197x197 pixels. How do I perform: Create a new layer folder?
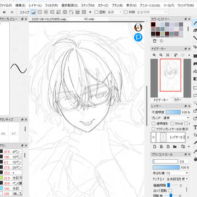point(175,147)
